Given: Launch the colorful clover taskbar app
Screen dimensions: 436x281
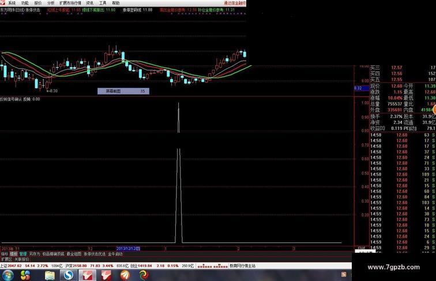Looking at the screenshot, I should pos(25,275).
